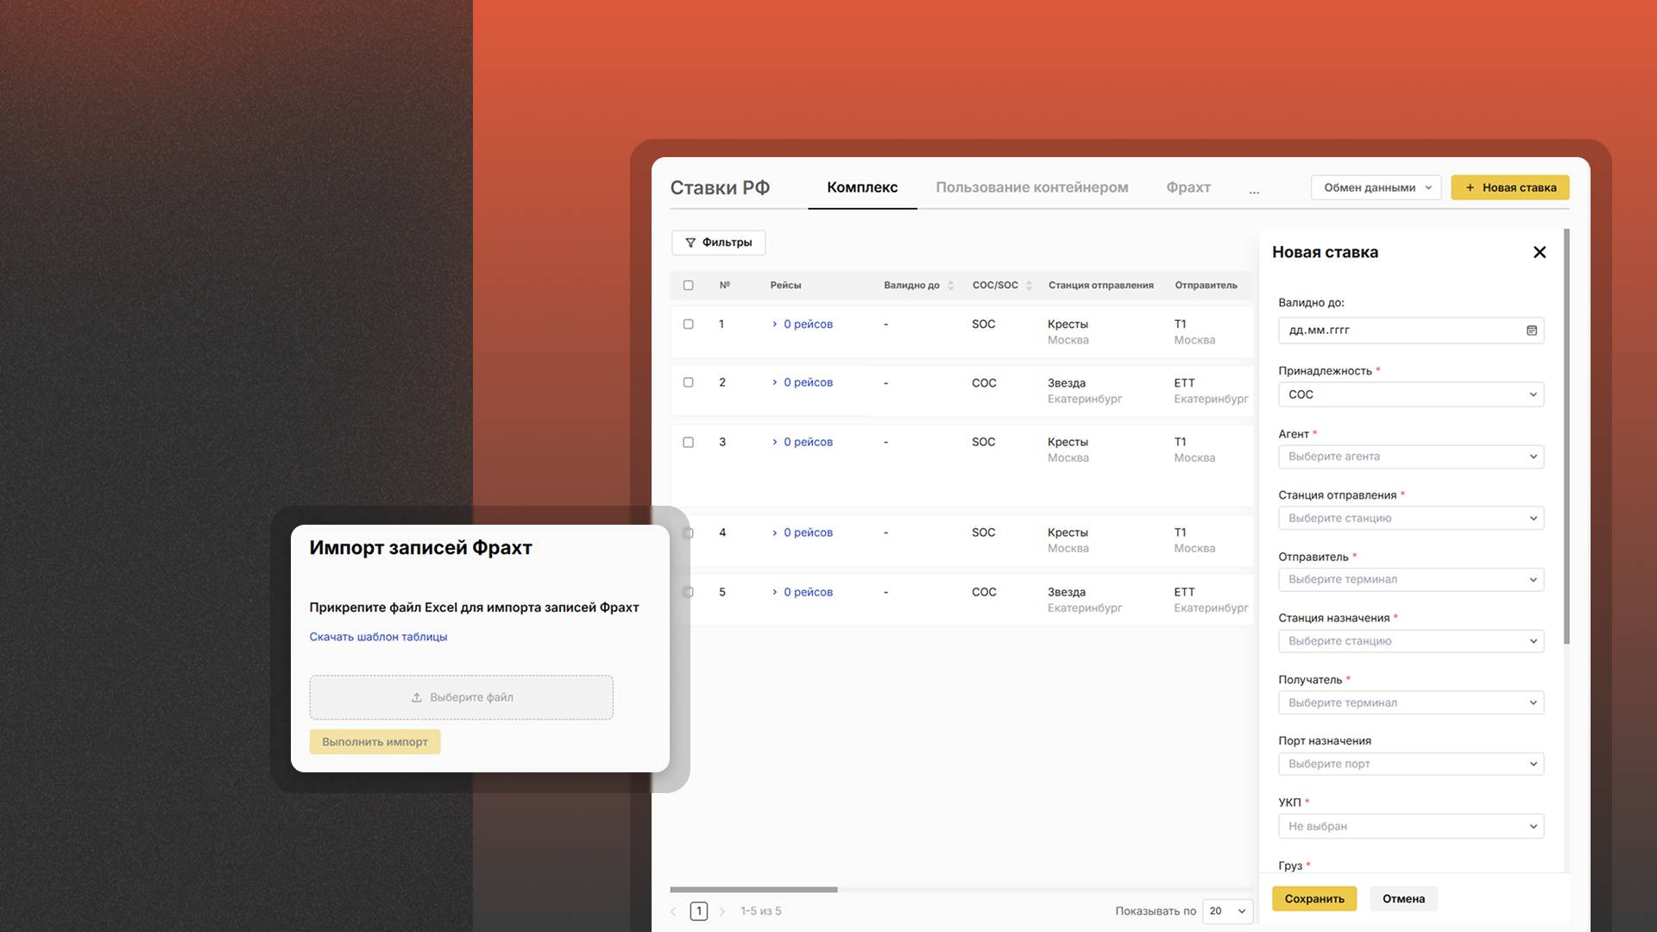This screenshot has height=932, width=1657.
Task: Click the COC/SOC column sort arrows
Action: click(1029, 286)
